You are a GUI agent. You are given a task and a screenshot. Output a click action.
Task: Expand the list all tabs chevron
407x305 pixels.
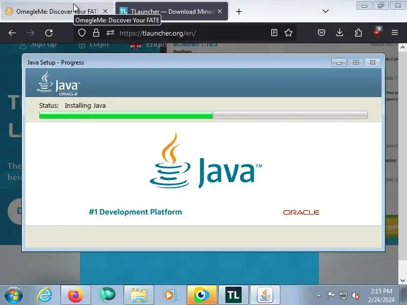point(326,11)
